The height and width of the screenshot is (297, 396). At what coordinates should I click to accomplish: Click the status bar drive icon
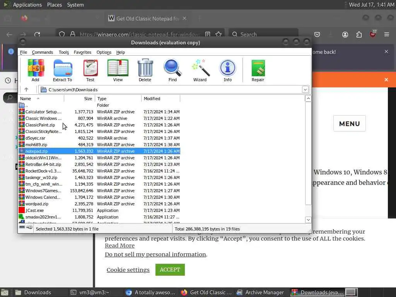22,227
